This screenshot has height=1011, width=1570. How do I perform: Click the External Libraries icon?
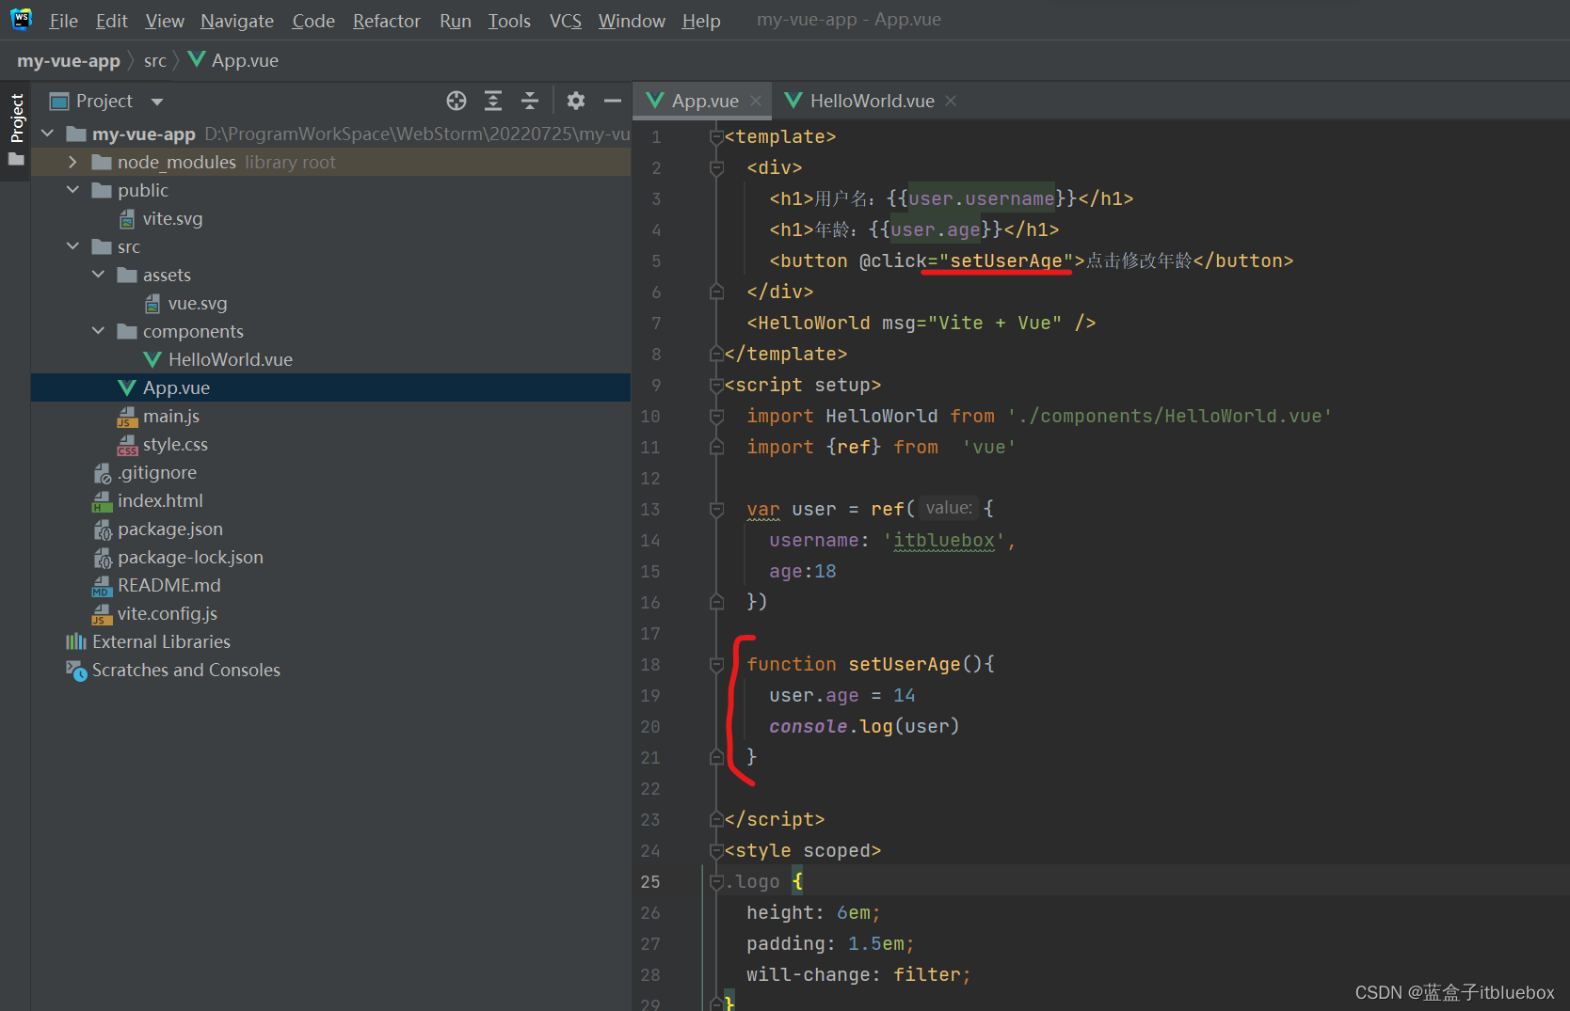click(76, 641)
